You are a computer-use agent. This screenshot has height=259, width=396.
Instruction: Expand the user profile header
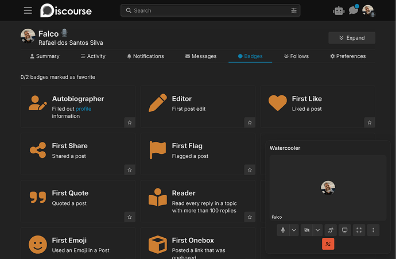pyautogui.click(x=352, y=38)
